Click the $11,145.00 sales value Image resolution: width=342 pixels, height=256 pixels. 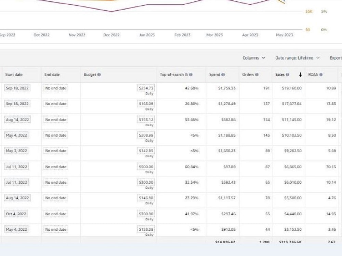tap(292, 120)
